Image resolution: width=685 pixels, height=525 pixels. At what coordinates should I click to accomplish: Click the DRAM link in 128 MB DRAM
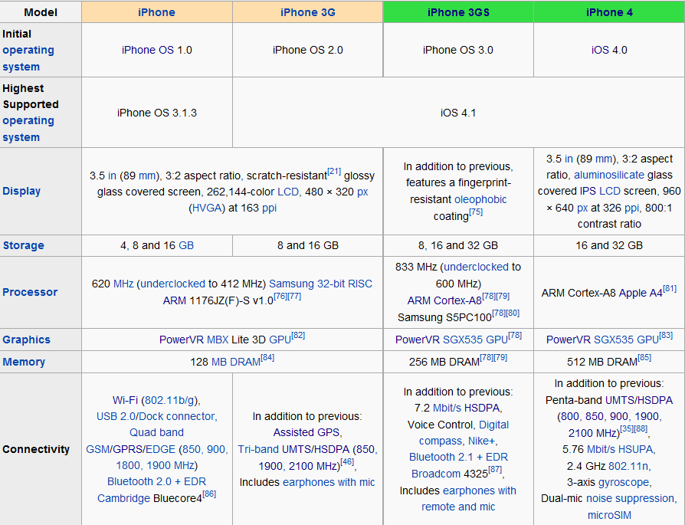(245, 362)
